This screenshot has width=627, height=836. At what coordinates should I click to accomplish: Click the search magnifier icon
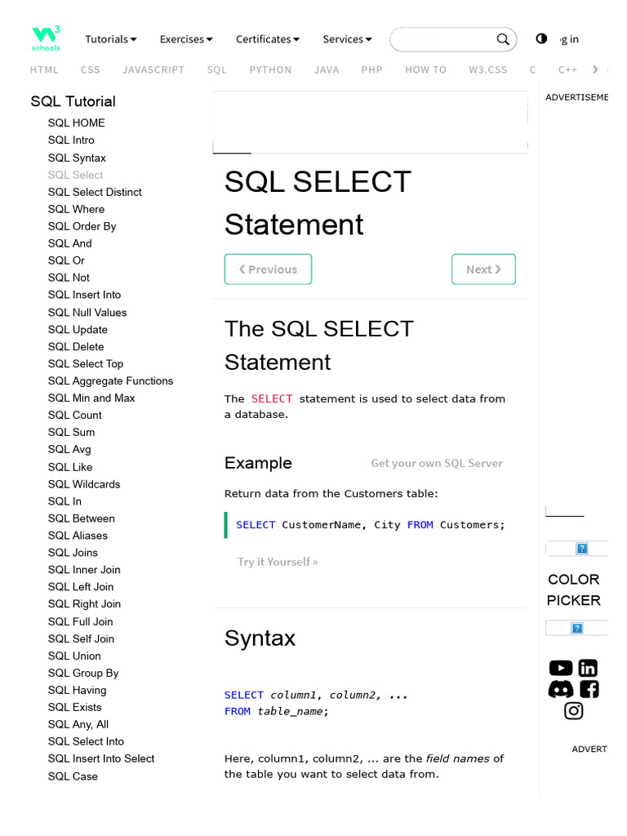point(503,39)
